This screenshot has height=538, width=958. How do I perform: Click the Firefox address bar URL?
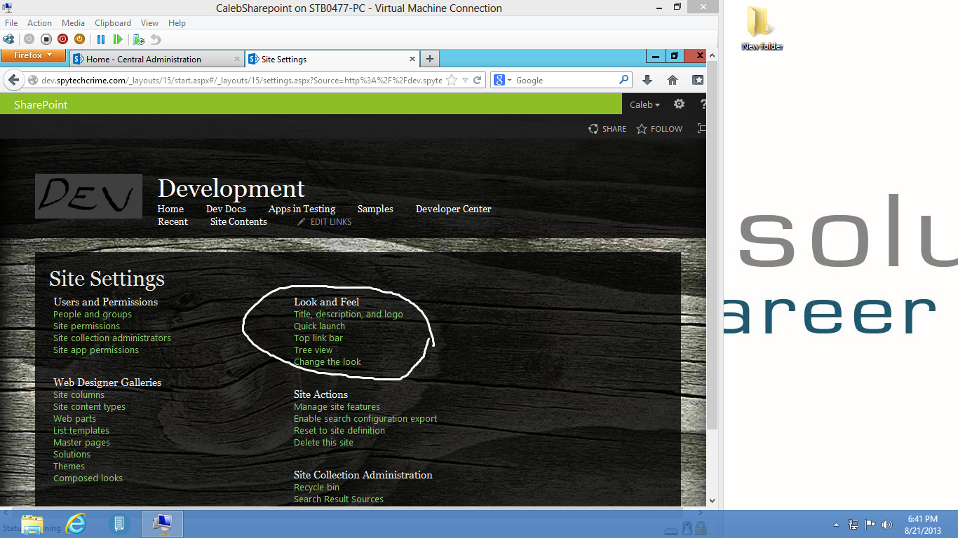[242, 81]
